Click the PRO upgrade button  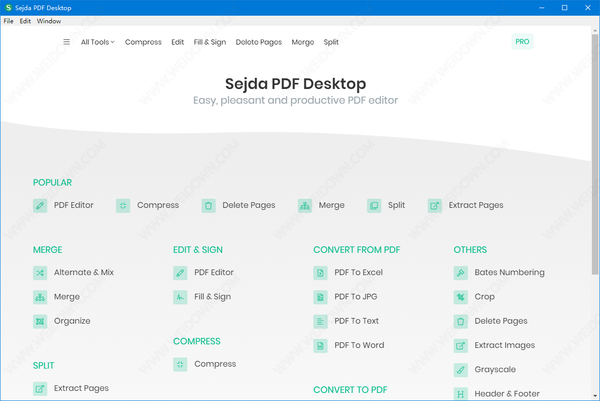click(x=522, y=41)
